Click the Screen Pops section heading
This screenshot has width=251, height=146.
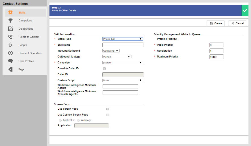click(62, 104)
